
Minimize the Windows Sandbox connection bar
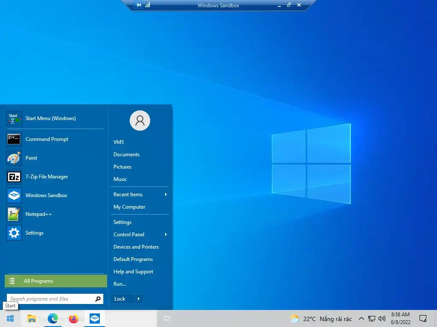coord(279,5)
